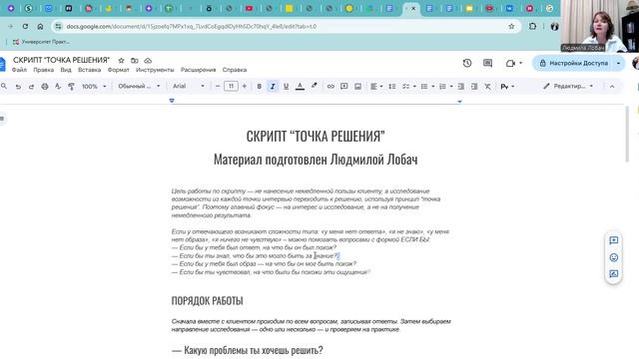
Task: Open the editing mode dropdown
Action: [x=568, y=87]
